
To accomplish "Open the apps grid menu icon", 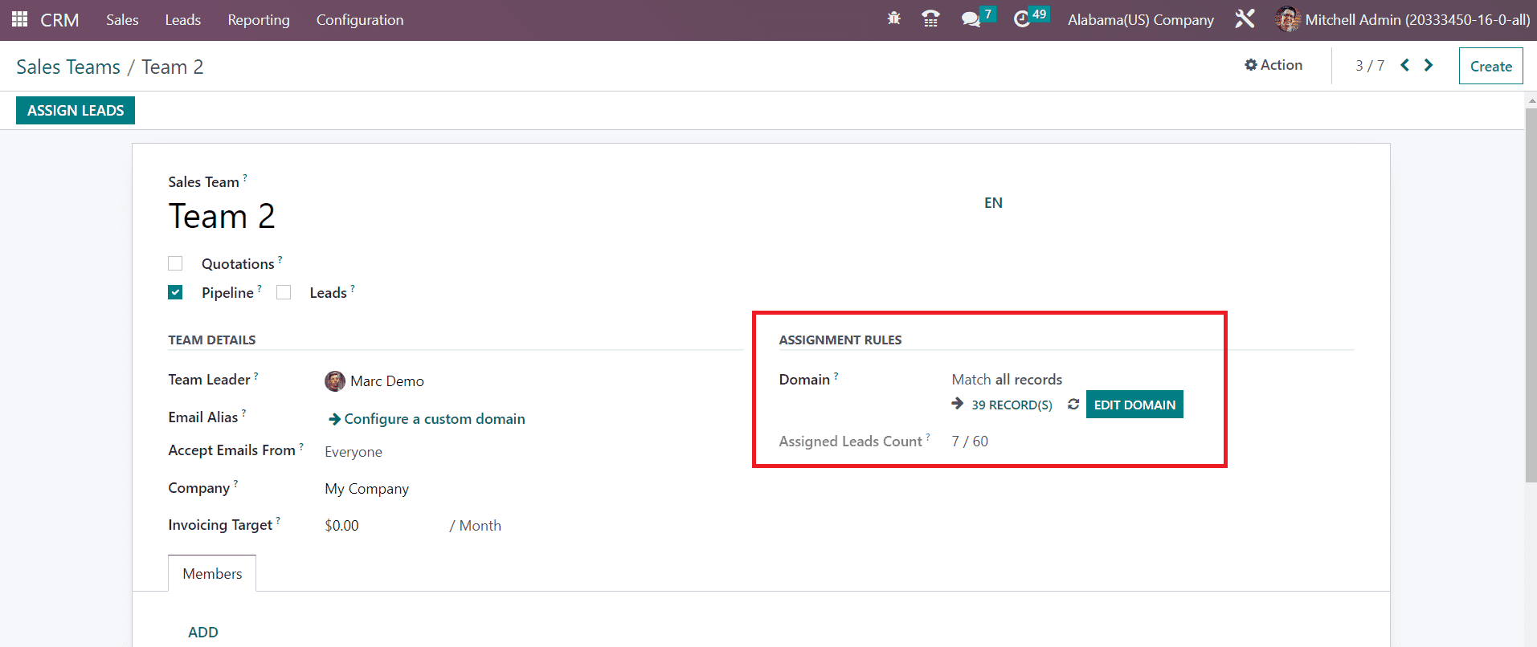I will [19, 19].
